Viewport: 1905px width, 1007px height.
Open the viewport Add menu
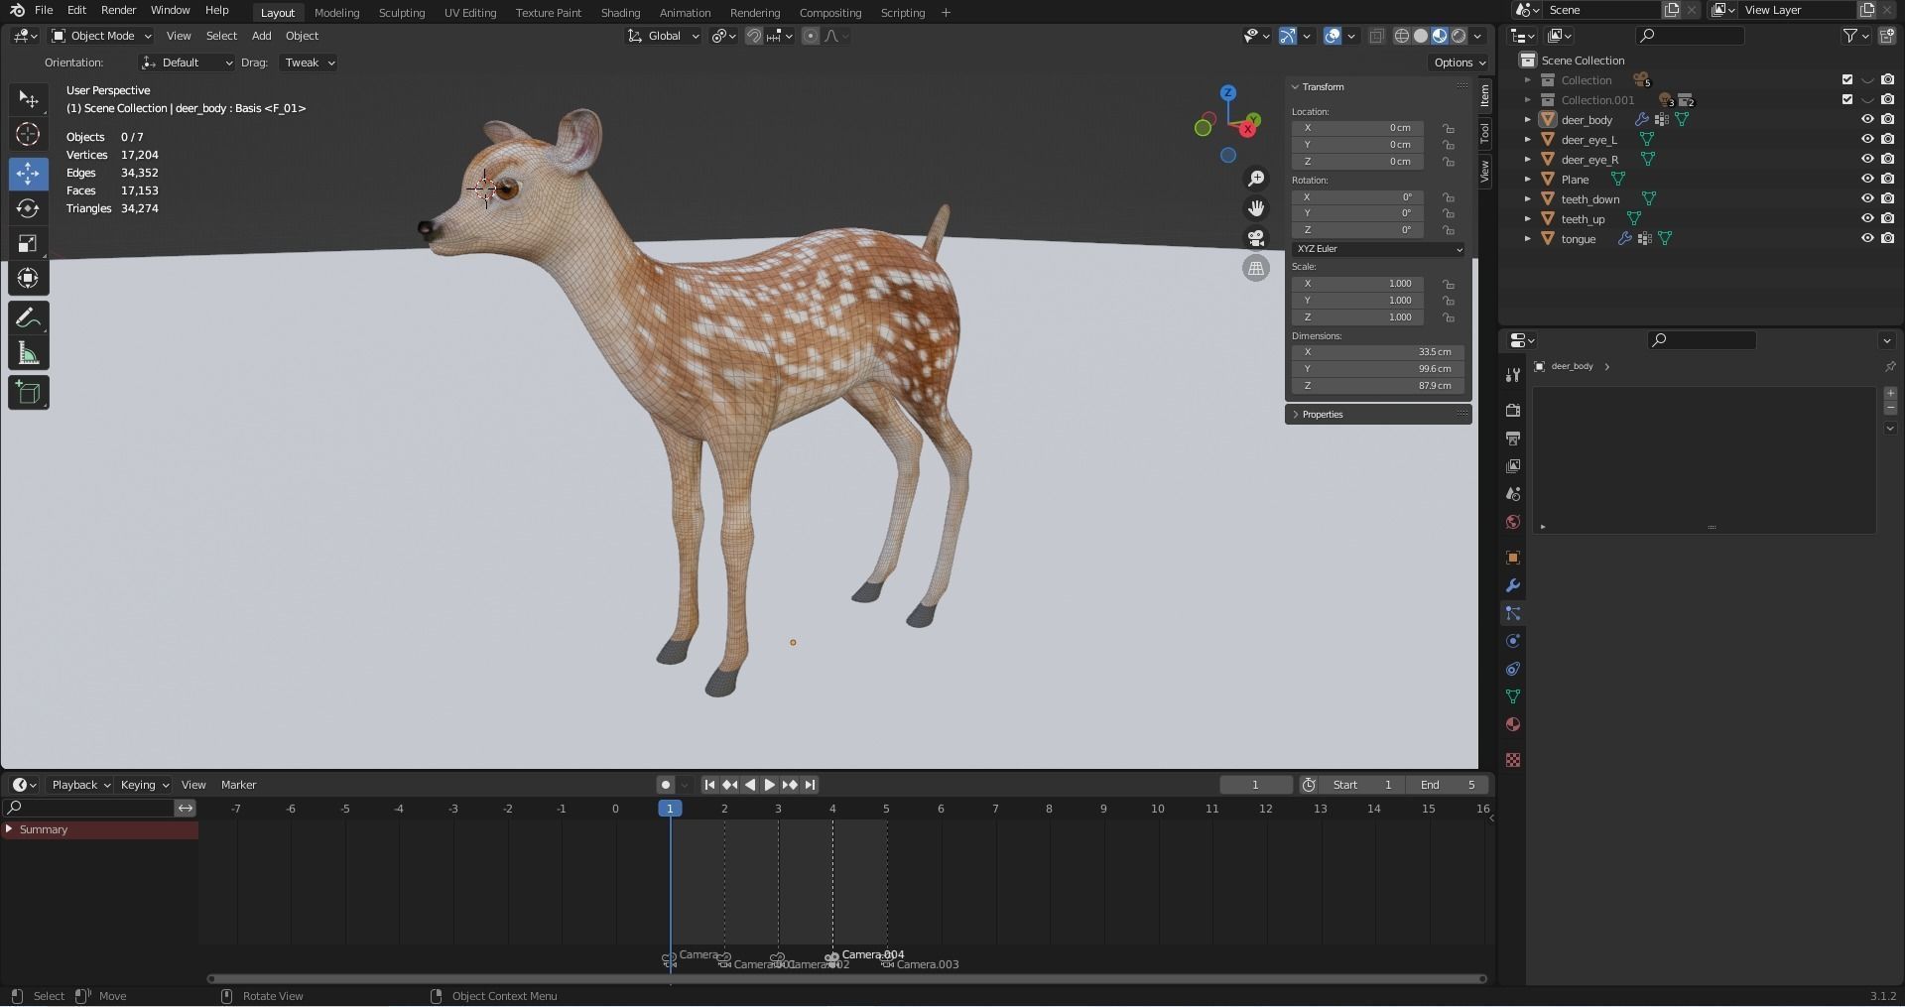[x=261, y=36]
